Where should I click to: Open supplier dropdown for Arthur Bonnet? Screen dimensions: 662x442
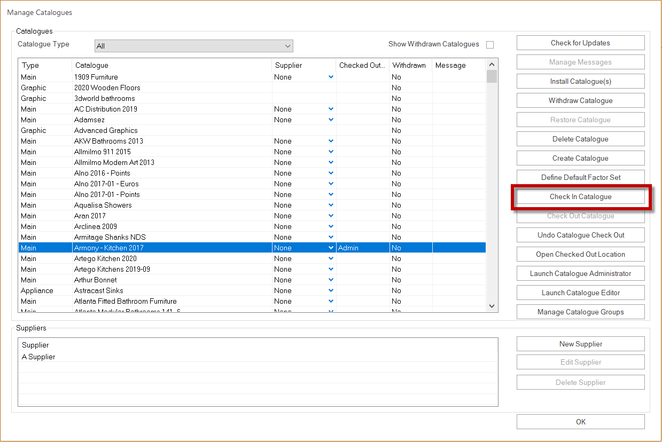[x=331, y=280]
